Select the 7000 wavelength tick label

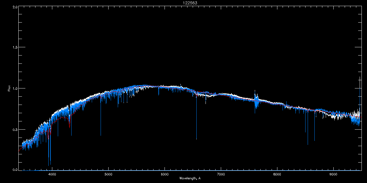221,174
